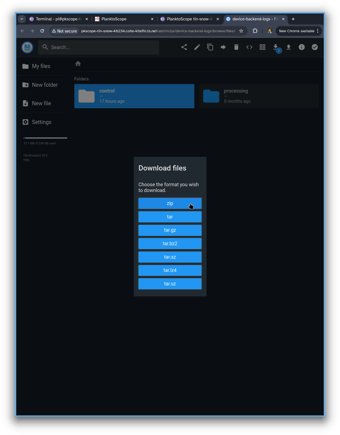Click the Move file arrow icon
Screen dimensions: 340x435
(x=223, y=47)
